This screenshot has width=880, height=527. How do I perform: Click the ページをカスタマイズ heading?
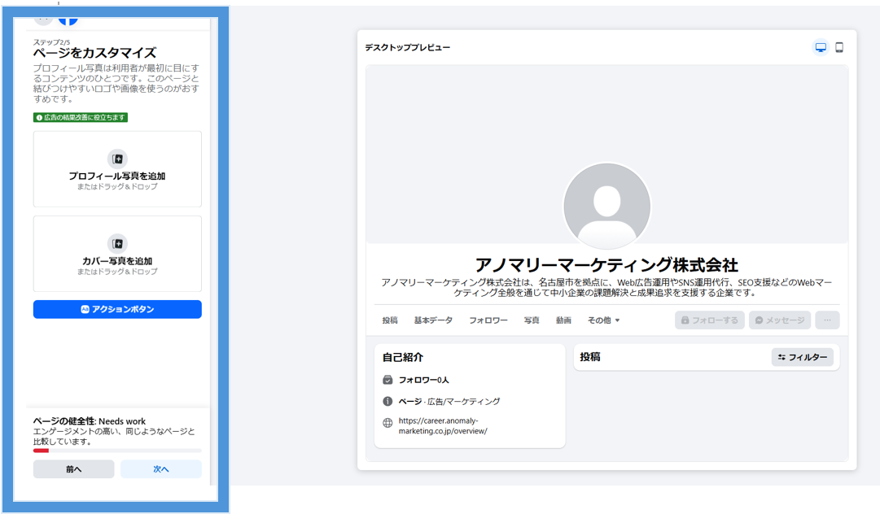pyautogui.click(x=94, y=53)
